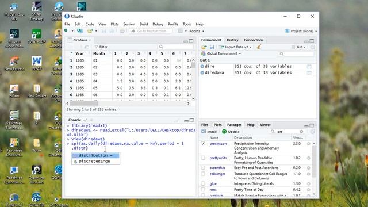Image resolution: width=368 pixels, height=207 pixels.
Task: Click the Create Project toolbar icon
Action: coord(79,30)
